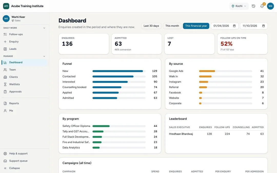Click the Lost 7 summary card
The height and width of the screenshot is (173, 277).
[190, 44]
